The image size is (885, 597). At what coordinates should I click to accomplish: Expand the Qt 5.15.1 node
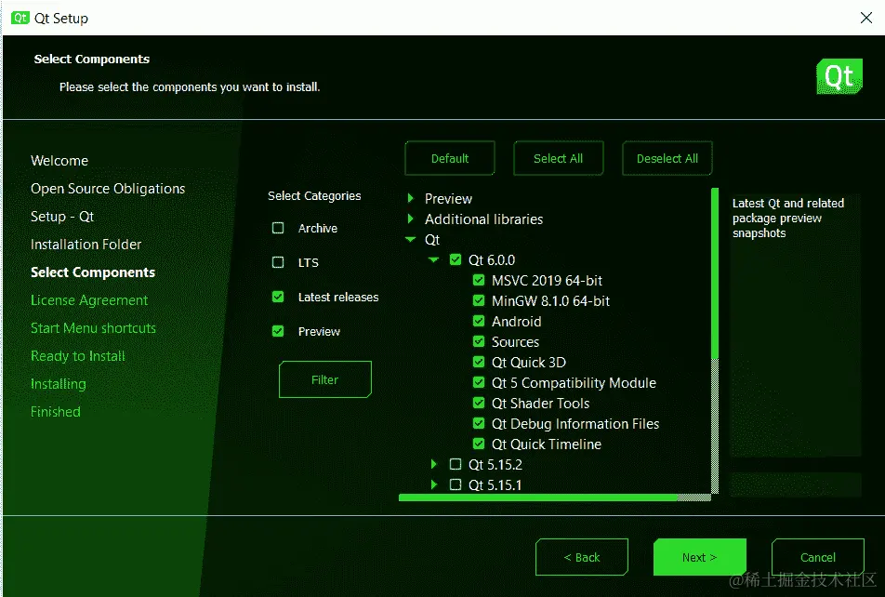pyautogui.click(x=433, y=484)
